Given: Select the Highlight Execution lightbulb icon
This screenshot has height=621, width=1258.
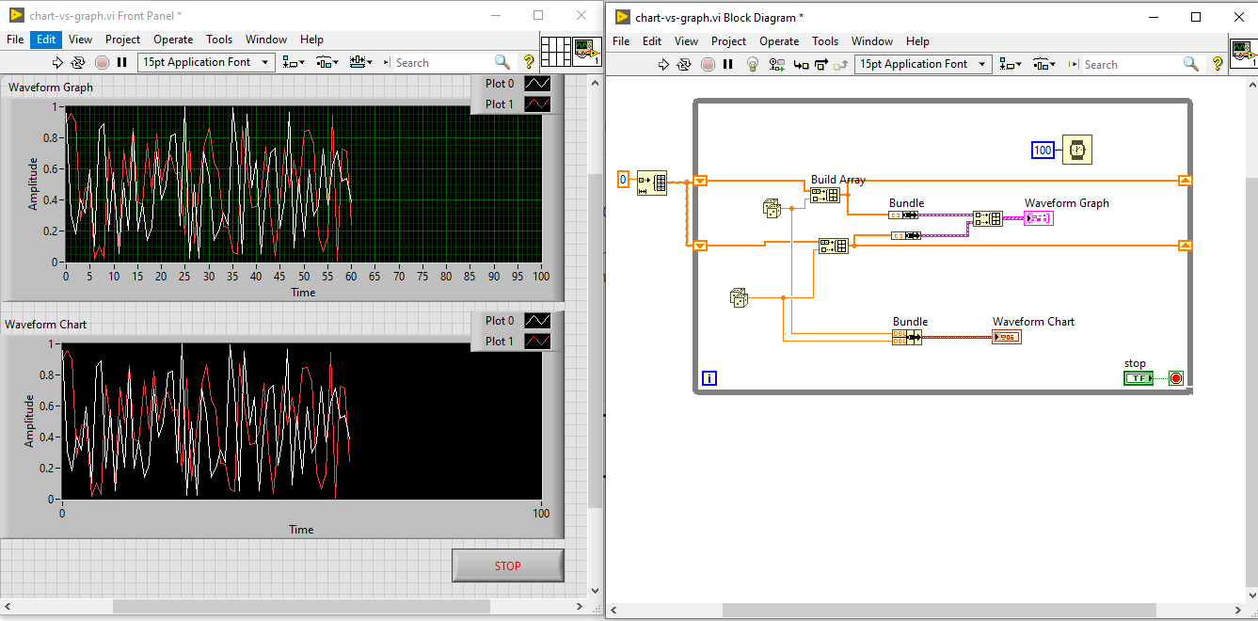Looking at the screenshot, I should point(752,64).
